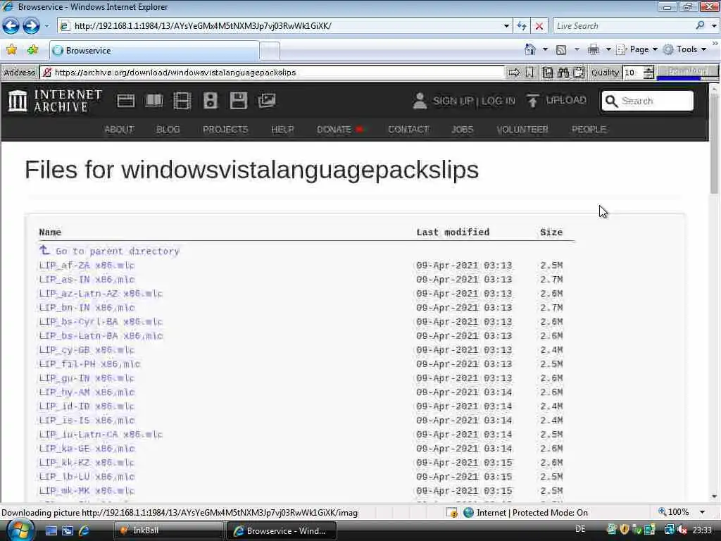Click the red Stop loading icon
721x541 pixels.
click(539, 26)
